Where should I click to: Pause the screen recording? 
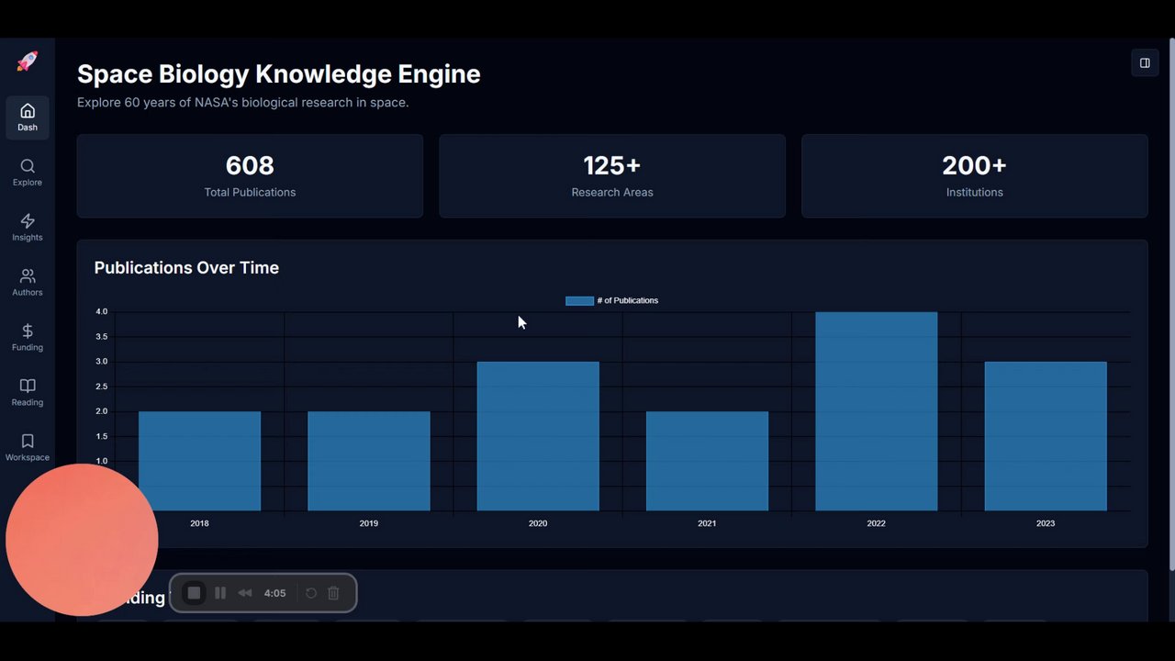click(220, 593)
